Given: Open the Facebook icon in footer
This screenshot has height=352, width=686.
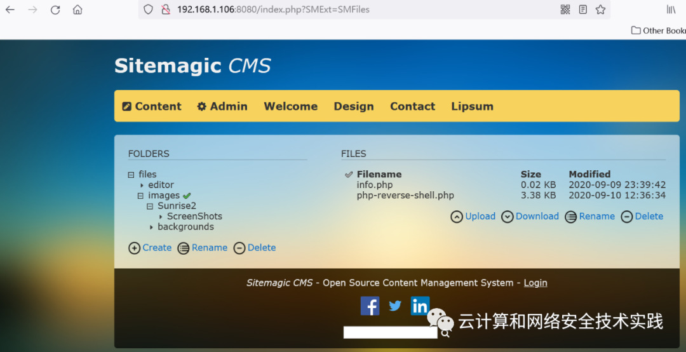Looking at the screenshot, I should [x=370, y=306].
